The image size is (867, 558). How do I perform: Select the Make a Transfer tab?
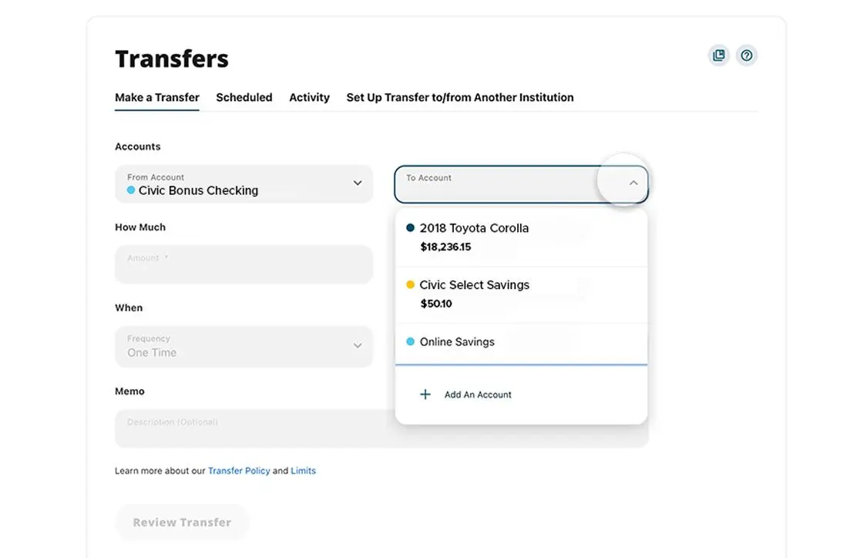click(x=157, y=98)
